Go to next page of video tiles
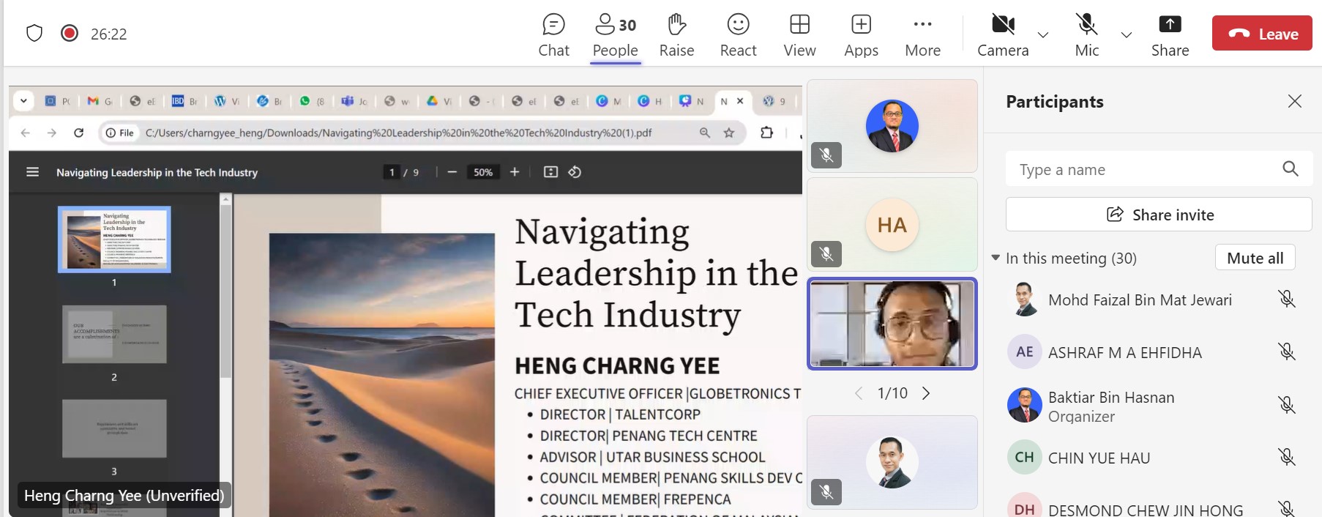The height and width of the screenshot is (517, 1322). pyautogui.click(x=926, y=393)
